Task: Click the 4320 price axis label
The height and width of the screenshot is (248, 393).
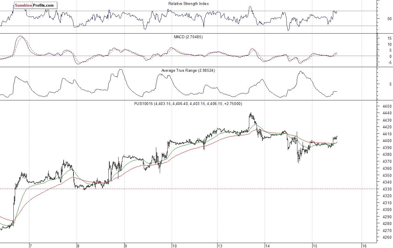Action: tap(387, 196)
